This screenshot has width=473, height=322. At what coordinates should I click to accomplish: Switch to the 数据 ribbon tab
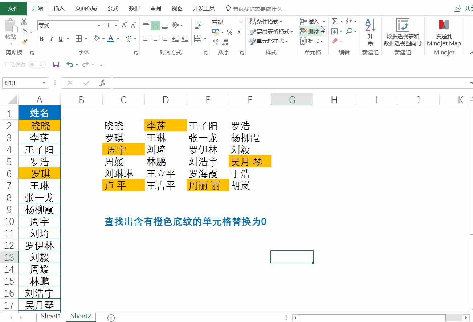pyautogui.click(x=134, y=8)
